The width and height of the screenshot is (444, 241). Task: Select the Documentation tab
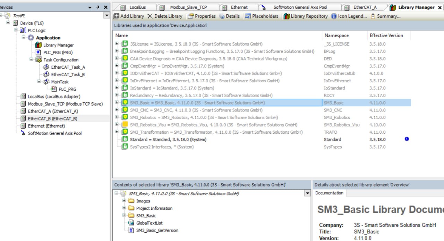tap(330, 193)
